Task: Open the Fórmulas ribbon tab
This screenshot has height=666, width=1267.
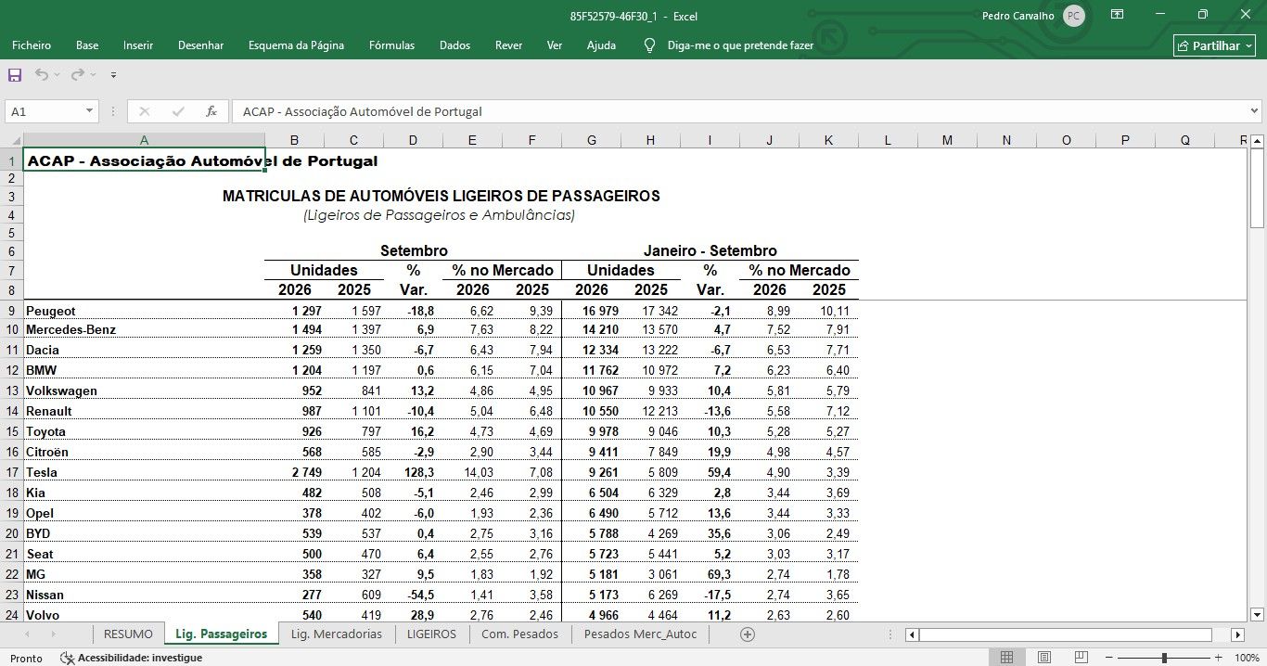Action: click(391, 45)
